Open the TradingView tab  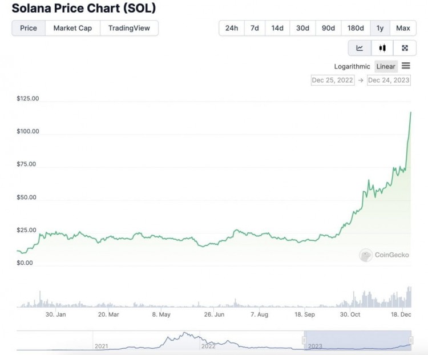pos(129,28)
